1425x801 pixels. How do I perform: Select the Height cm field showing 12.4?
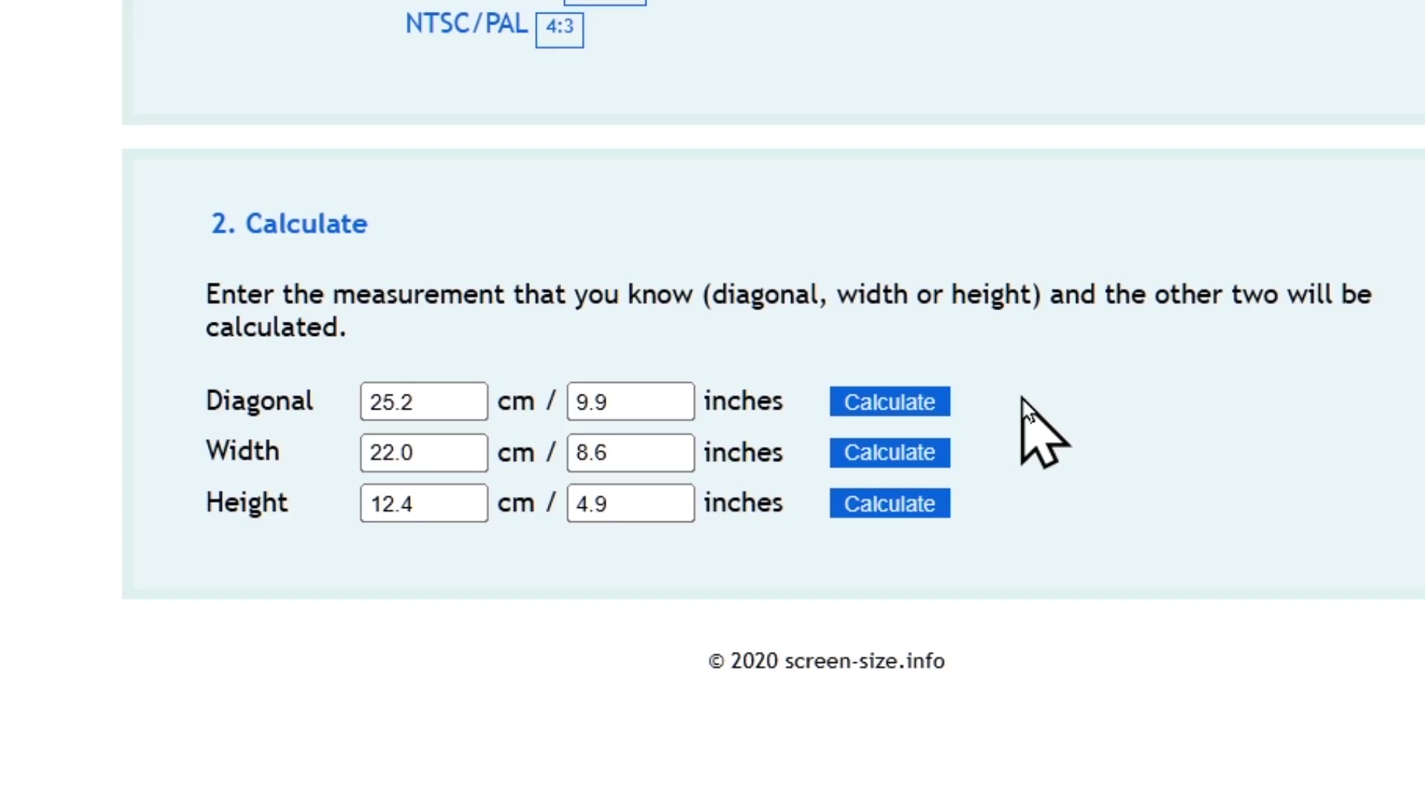[x=424, y=504]
